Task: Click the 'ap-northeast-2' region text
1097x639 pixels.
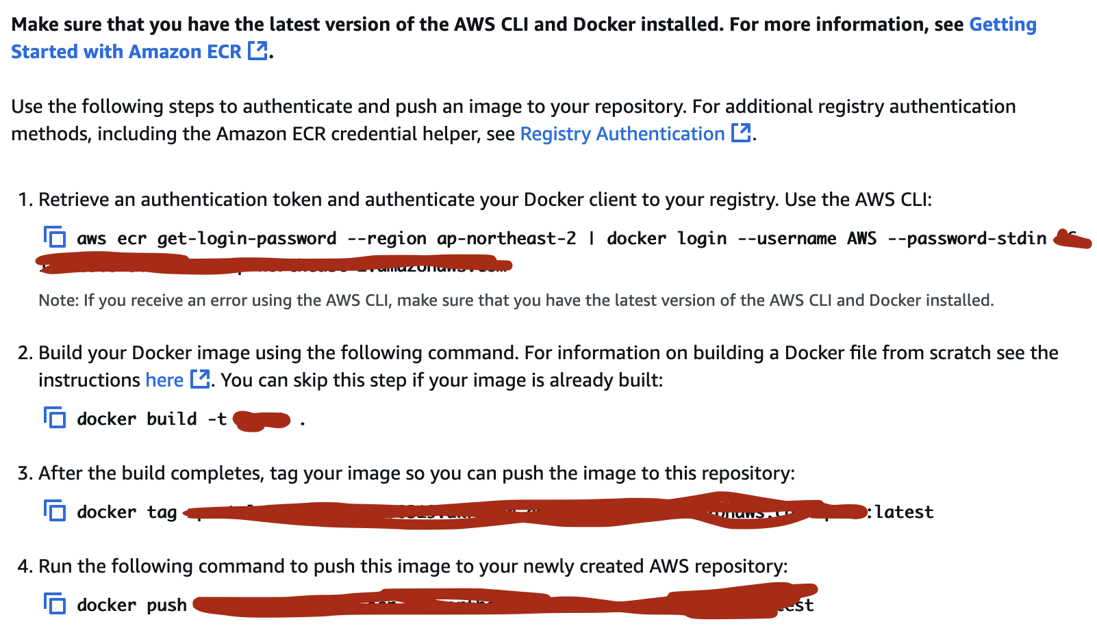Action: (x=507, y=238)
